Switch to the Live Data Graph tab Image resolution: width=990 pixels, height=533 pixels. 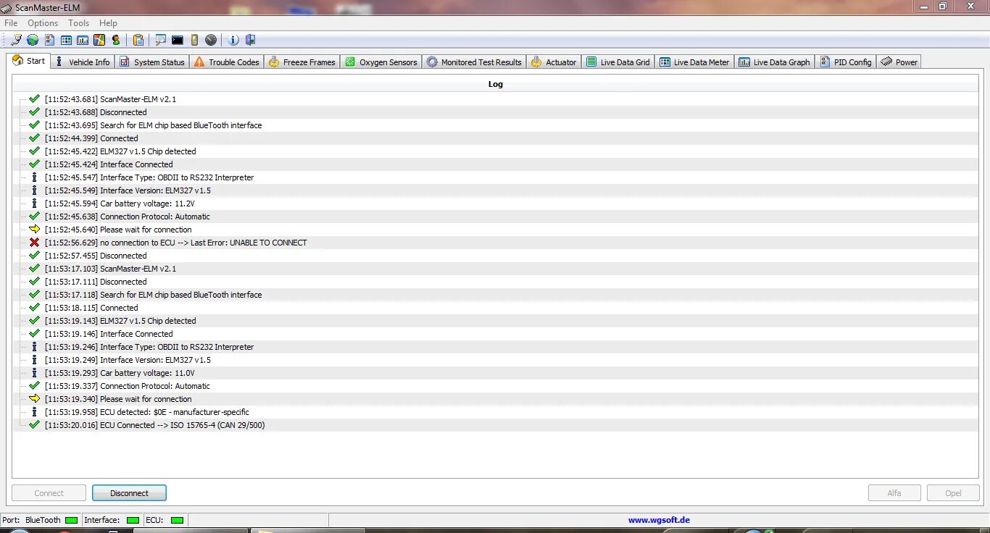(774, 62)
